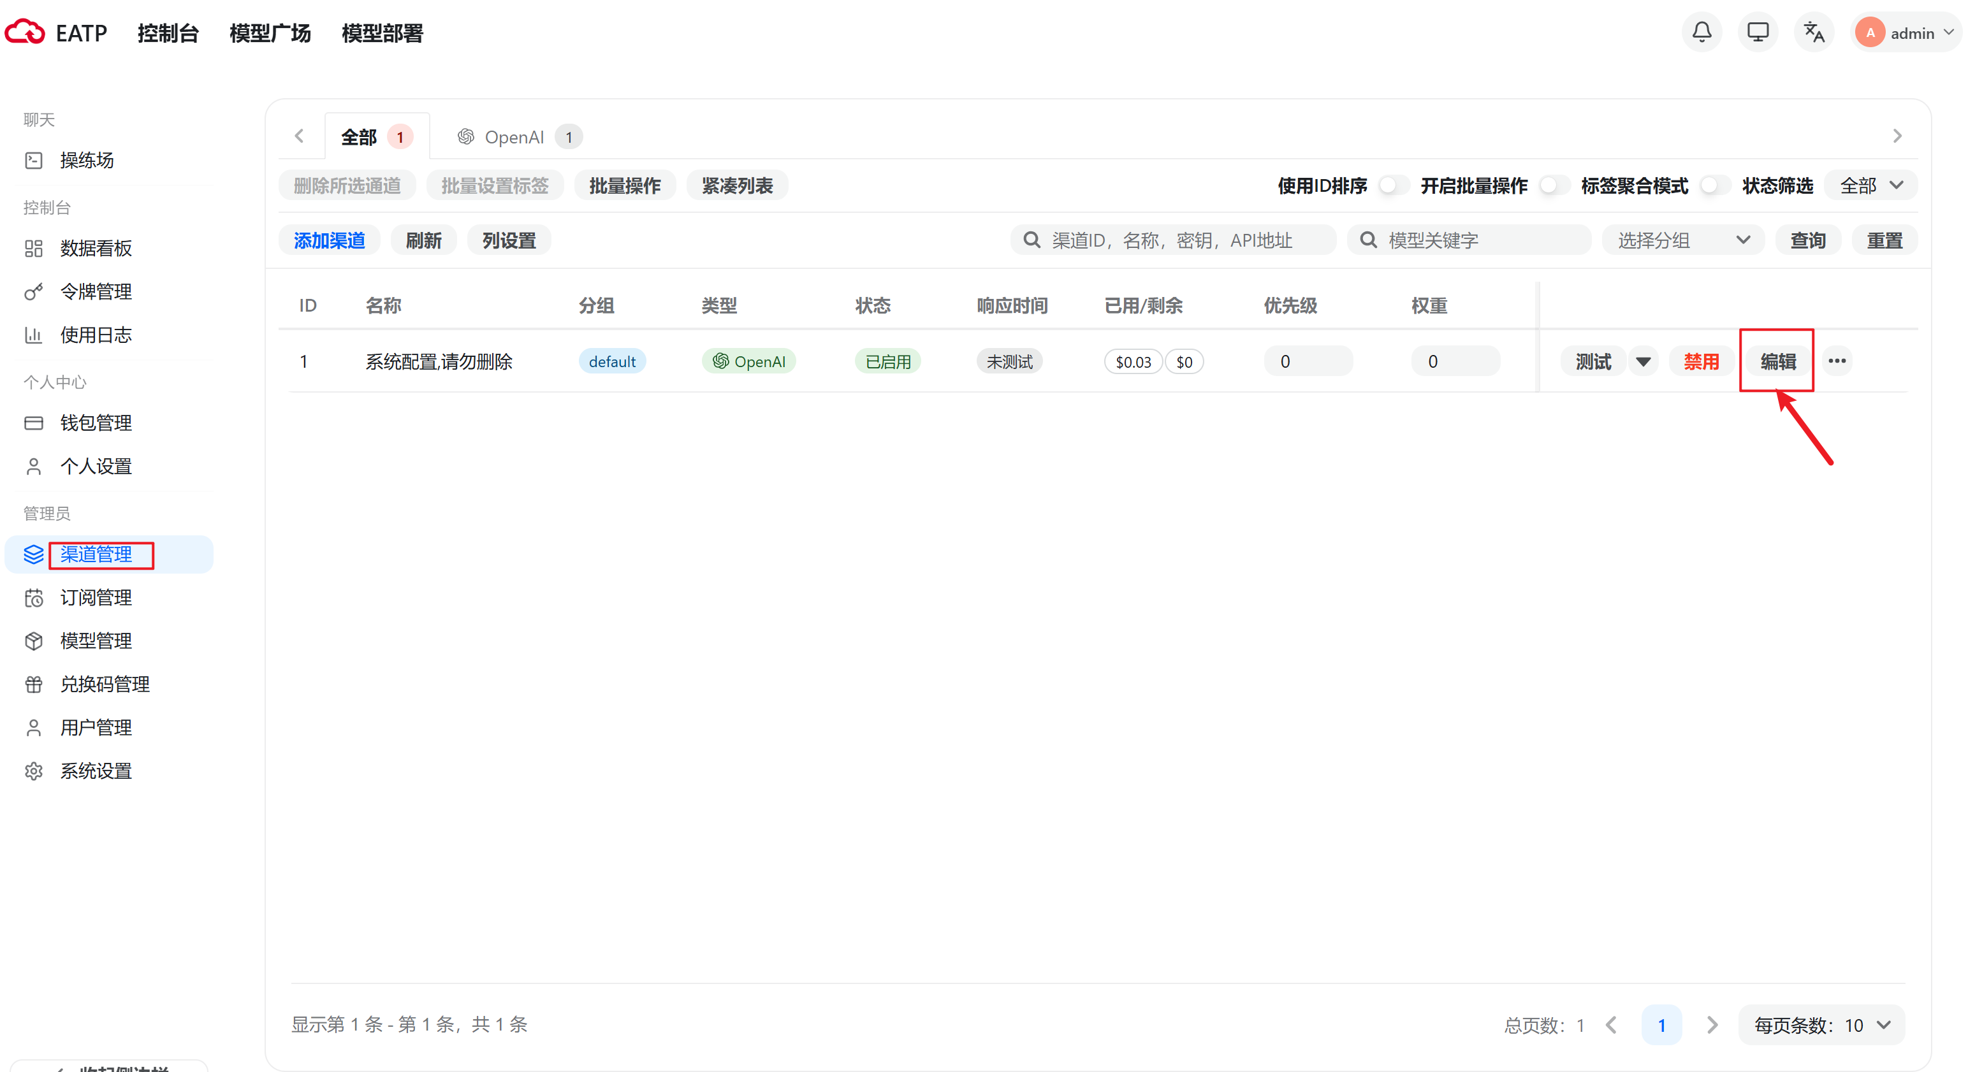The width and height of the screenshot is (1968, 1072).
Task: Open the 状态筛选 全部 dropdown
Action: (x=1870, y=185)
